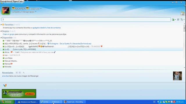This screenshot has width=186, height=104.
Task: Click the Favoritos star icon
Action: click(3, 25)
